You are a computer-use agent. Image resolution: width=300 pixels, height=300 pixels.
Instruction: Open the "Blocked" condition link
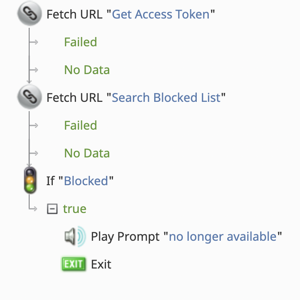click(x=86, y=181)
